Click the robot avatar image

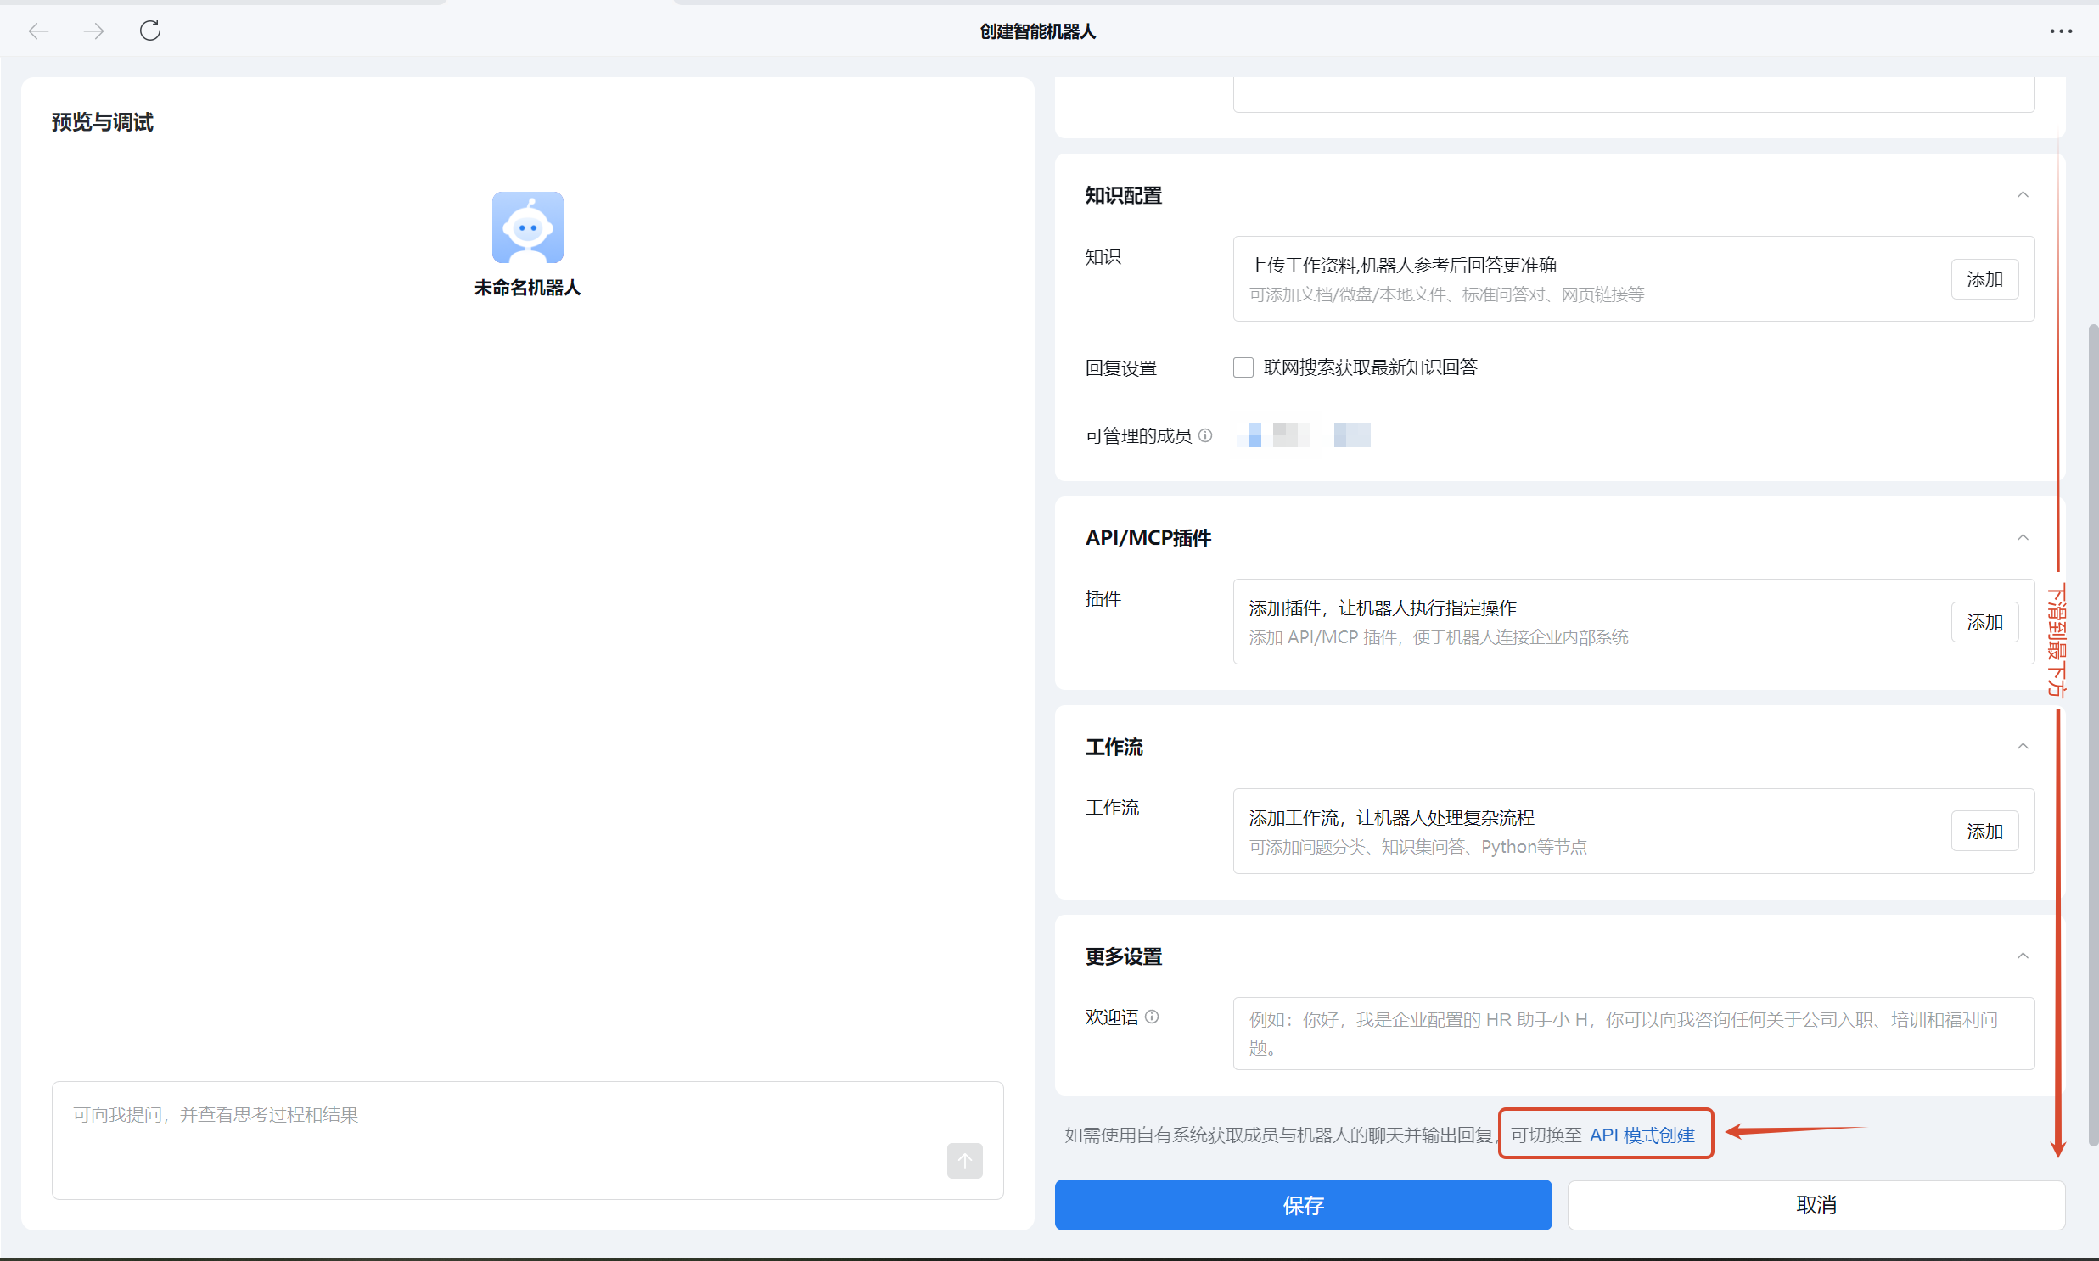click(528, 227)
